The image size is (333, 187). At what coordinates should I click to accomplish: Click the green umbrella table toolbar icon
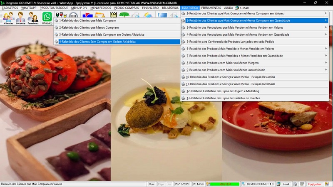[x=124, y=15]
